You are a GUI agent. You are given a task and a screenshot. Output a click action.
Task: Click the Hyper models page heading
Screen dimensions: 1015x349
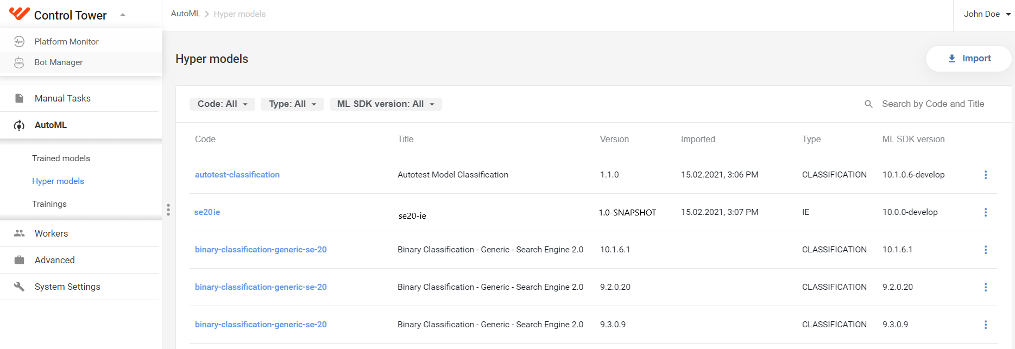tap(212, 59)
